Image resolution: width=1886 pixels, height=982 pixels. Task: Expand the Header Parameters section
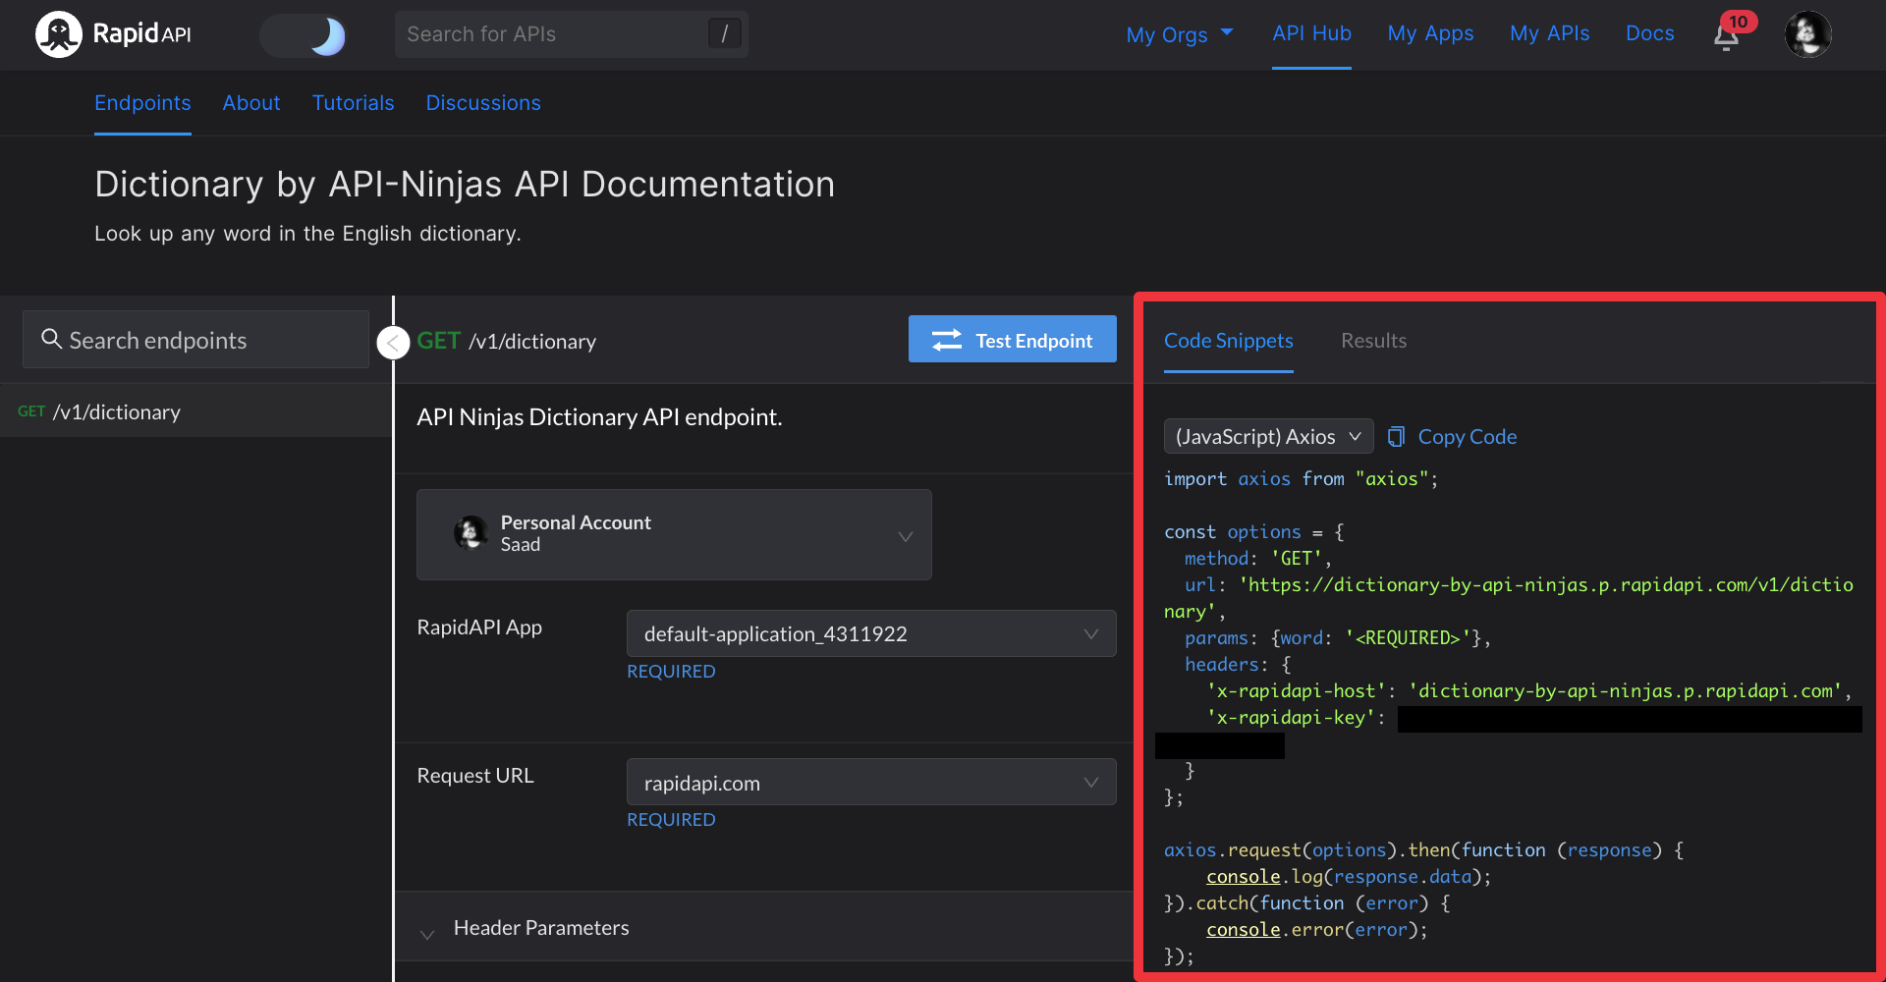point(764,928)
